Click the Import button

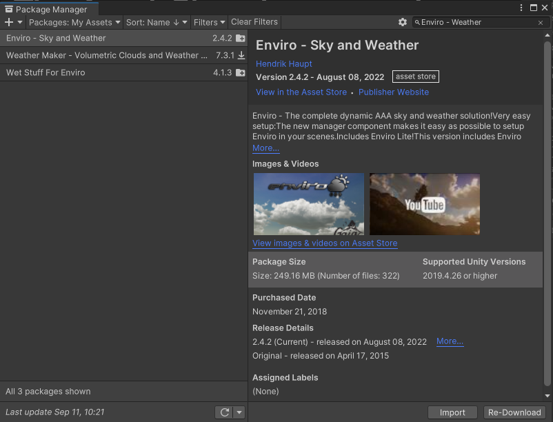point(452,412)
